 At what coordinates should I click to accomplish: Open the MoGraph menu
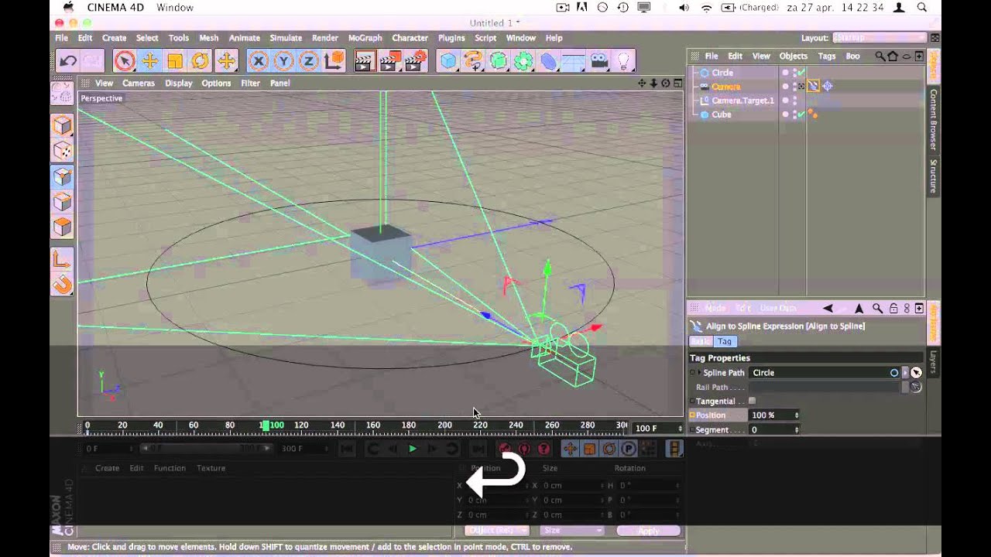click(x=365, y=38)
